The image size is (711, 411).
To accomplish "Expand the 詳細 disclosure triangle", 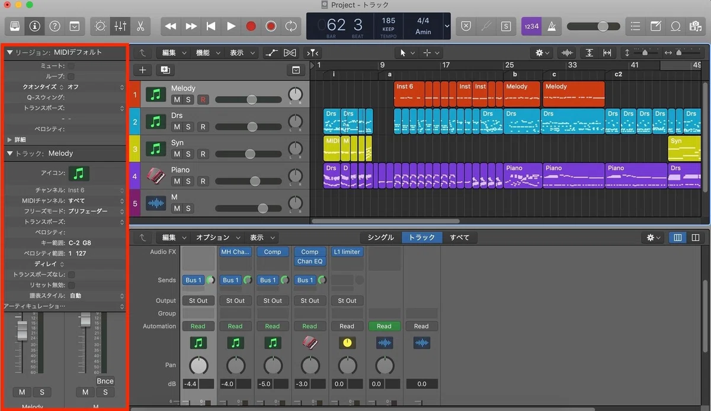I will (x=9, y=140).
